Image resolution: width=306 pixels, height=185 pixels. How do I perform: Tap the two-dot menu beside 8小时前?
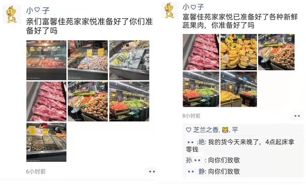[297, 116]
